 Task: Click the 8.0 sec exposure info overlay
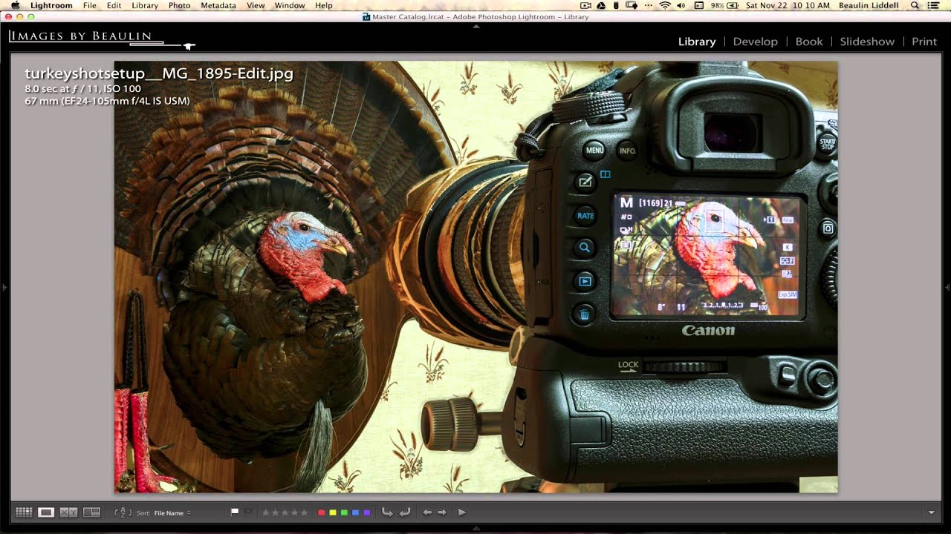pyautogui.click(x=82, y=89)
